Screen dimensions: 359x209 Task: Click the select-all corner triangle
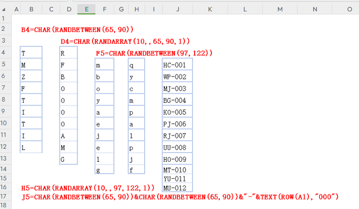pyautogui.click(x=4, y=10)
